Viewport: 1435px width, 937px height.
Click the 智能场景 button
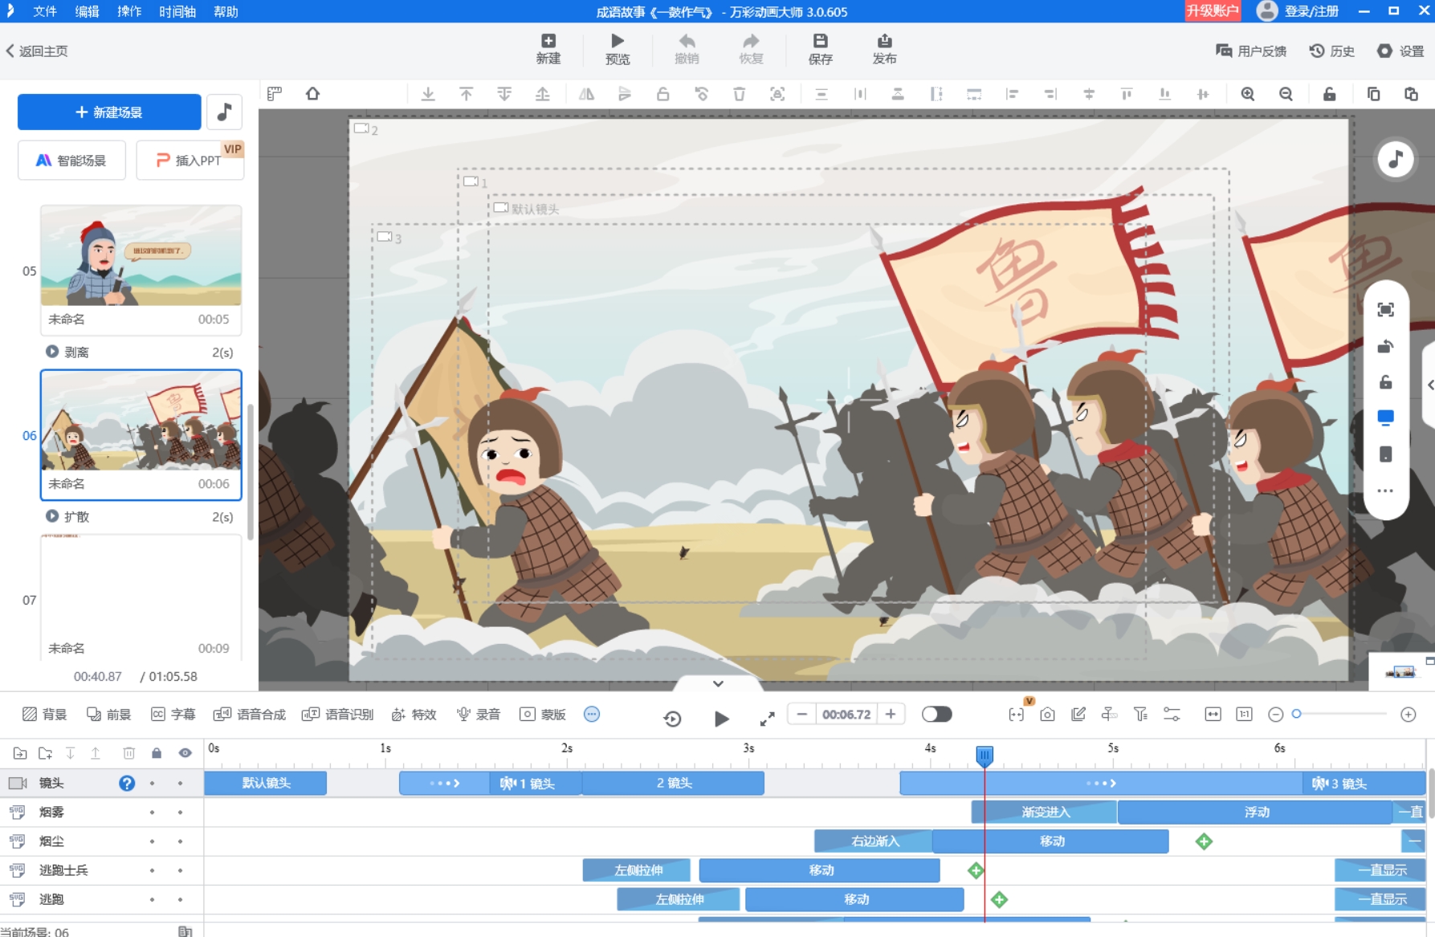click(71, 160)
